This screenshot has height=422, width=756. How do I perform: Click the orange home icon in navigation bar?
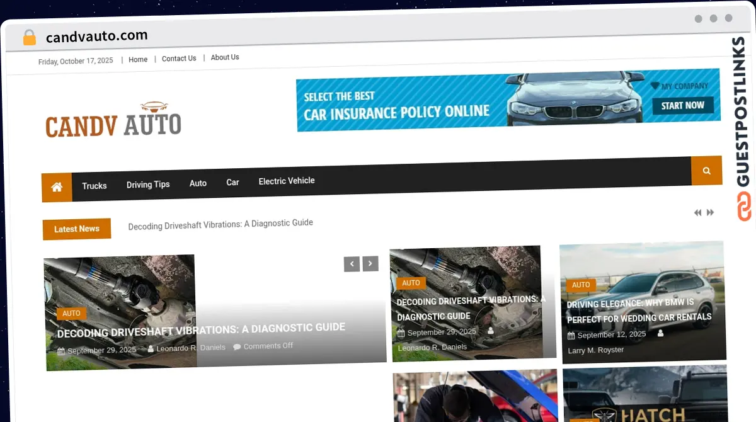click(57, 187)
